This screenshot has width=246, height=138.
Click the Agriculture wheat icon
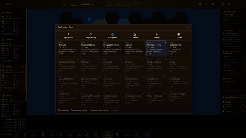click(x=68, y=34)
